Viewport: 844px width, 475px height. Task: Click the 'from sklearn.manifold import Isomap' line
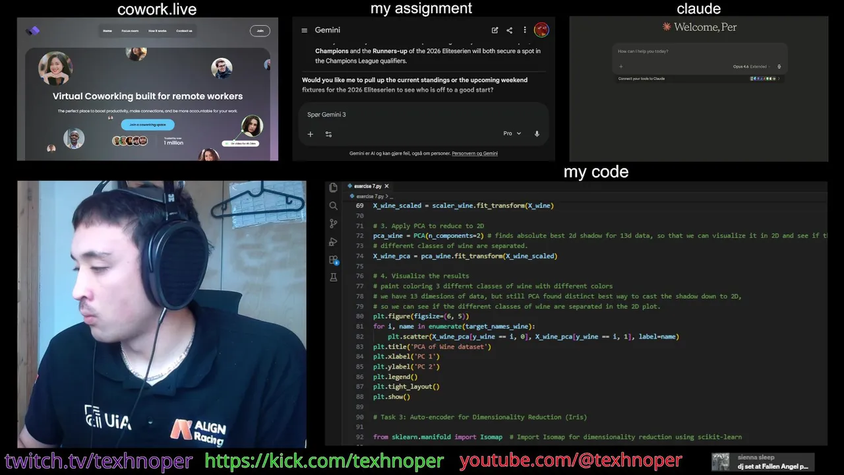(437, 437)
